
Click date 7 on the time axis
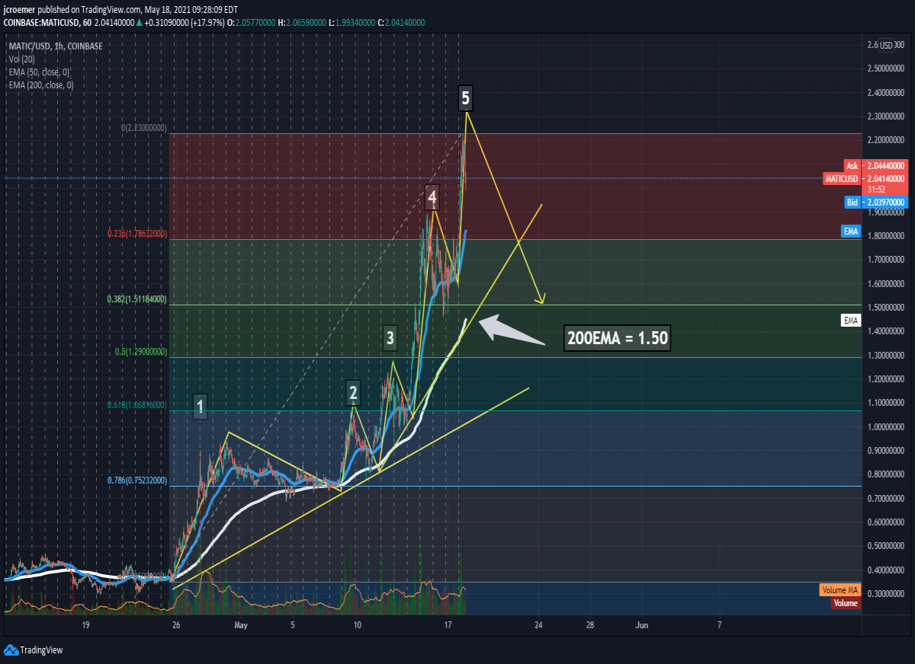[719, 625]
